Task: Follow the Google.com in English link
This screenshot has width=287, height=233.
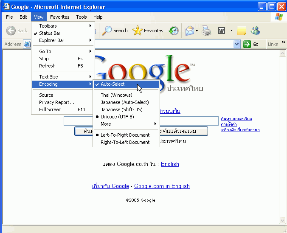Action: [x=162, y=186]
